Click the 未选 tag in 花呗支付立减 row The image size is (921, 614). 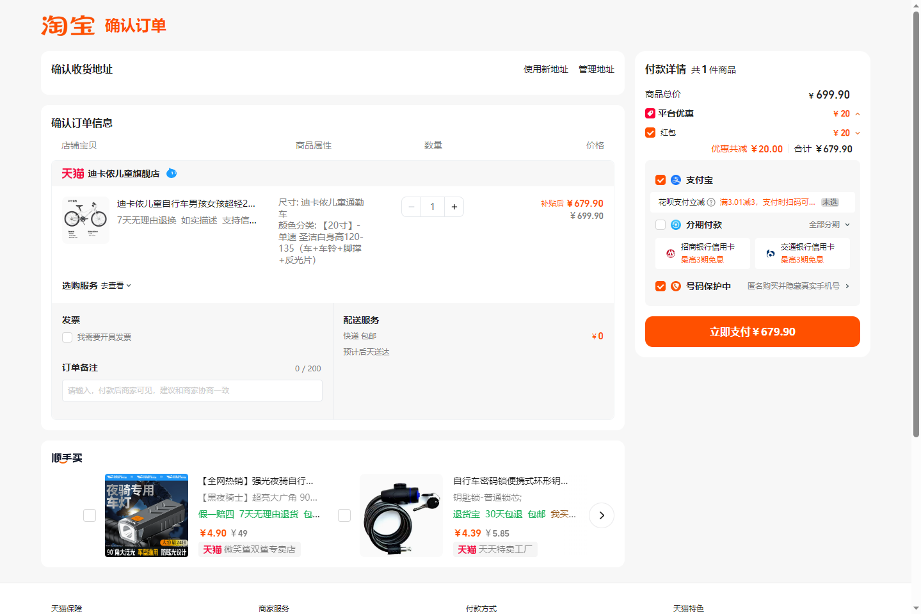click(830, 202)
